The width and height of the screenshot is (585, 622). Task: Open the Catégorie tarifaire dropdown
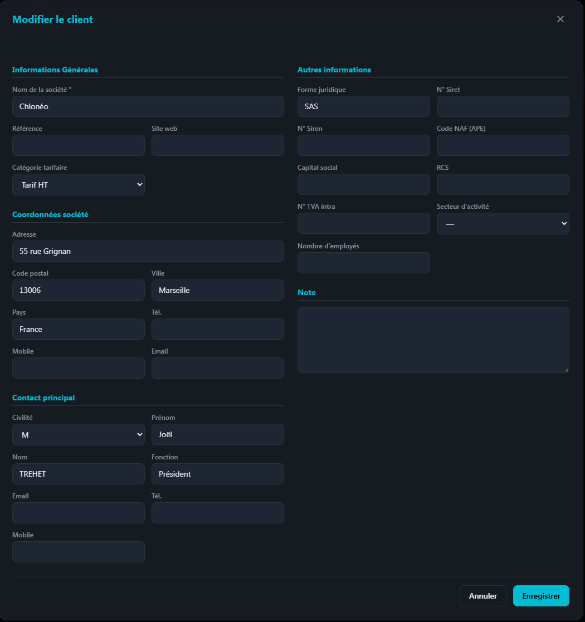(79, 184)
